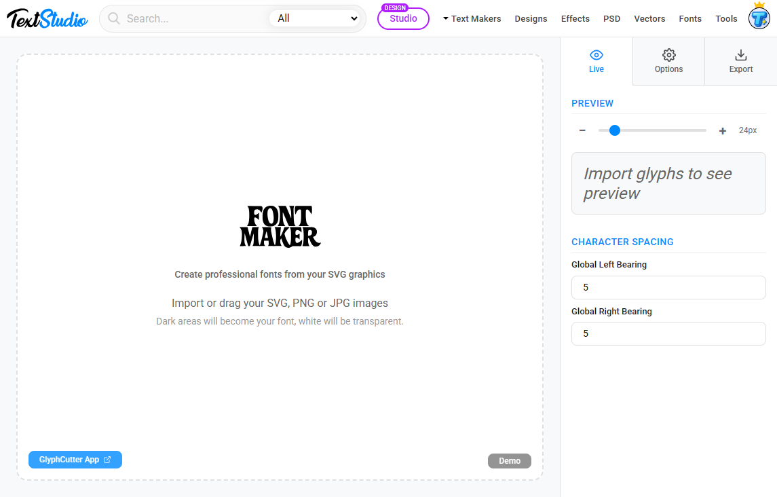The height and width of the screenshot is (497, 777).
Task: Click the TextStudio logo
Action: click(46, 18)
